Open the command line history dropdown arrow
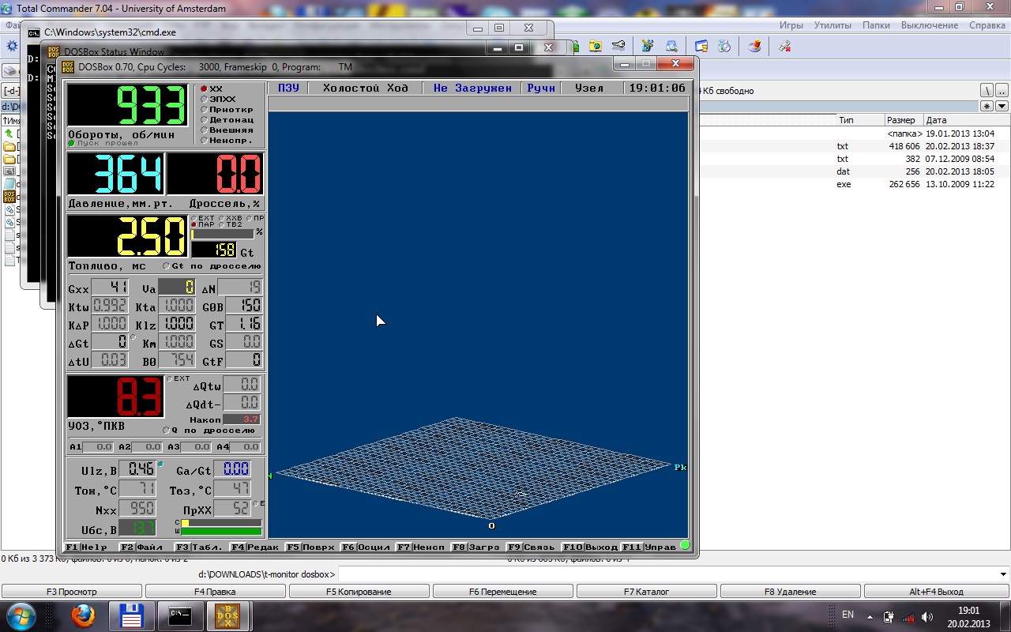The width and height of the screenshot is (1011, 632). click(1003, 574)
